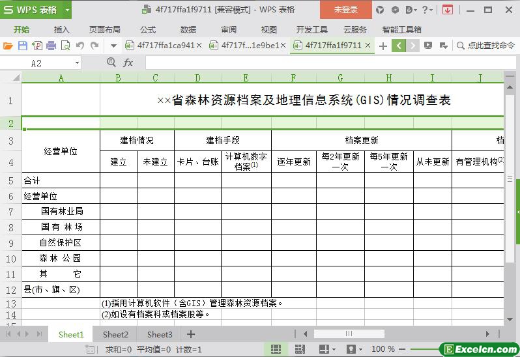The image size is (520, 357).
Task: Click the vertical scroll down arrow
Action: [x=510, y=319]
